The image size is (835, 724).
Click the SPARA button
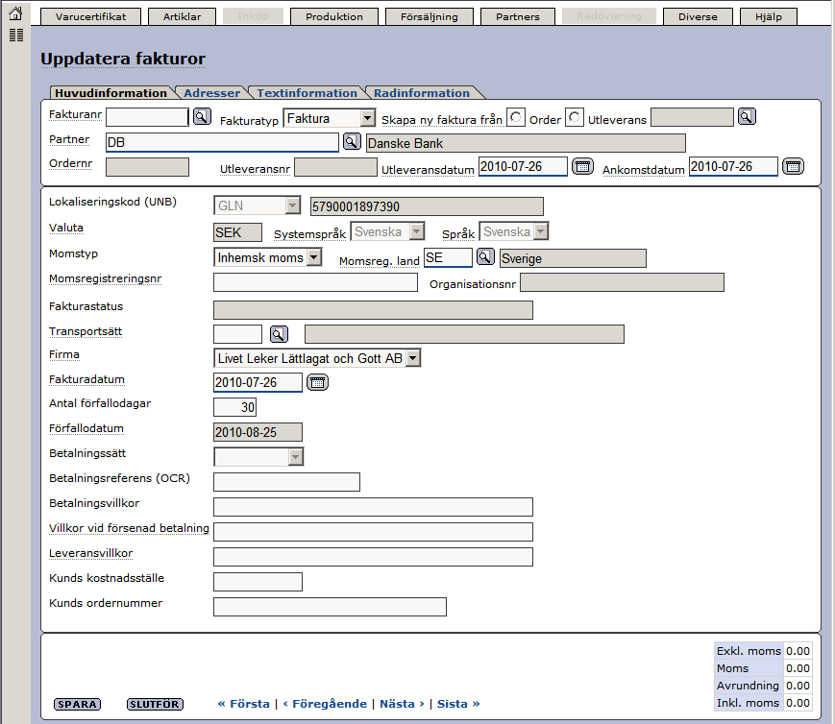click(77, 704)
